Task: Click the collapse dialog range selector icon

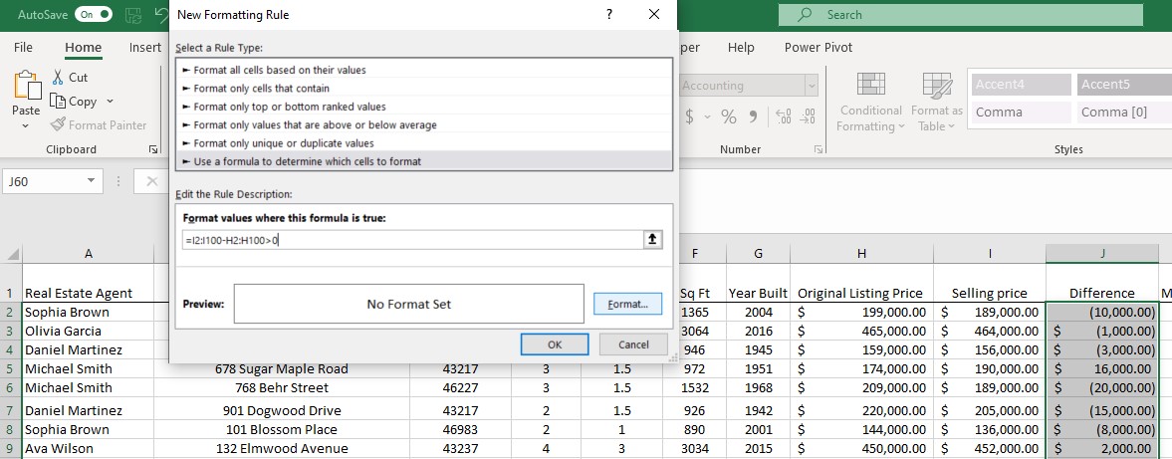Action: point(653,239)
